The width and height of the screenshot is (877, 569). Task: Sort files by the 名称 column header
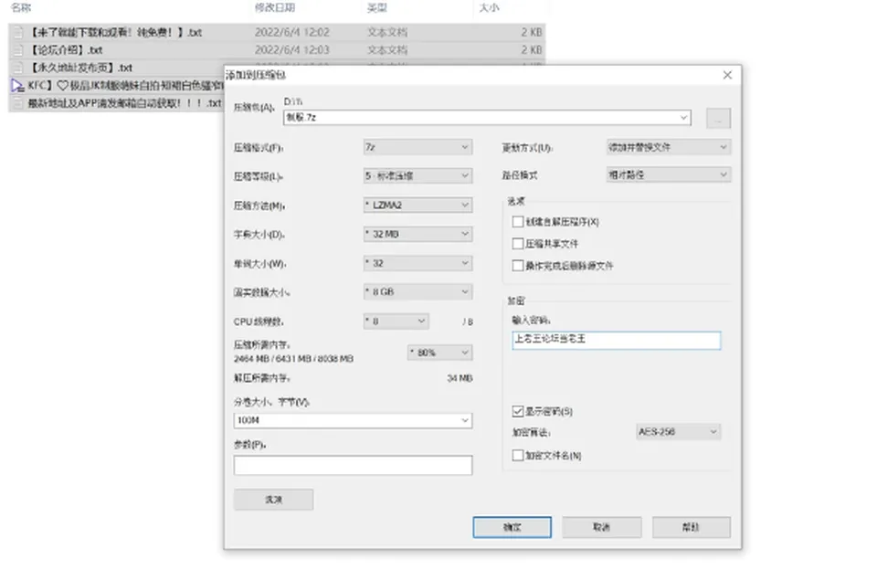[x=21, y=8]
